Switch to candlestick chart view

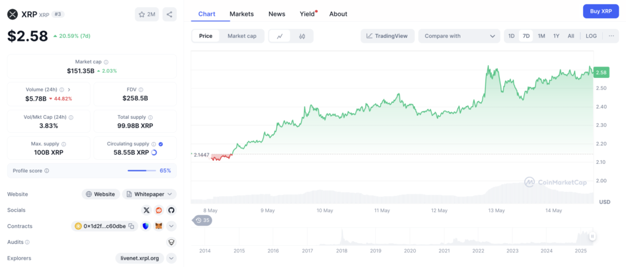coord(302,36)
